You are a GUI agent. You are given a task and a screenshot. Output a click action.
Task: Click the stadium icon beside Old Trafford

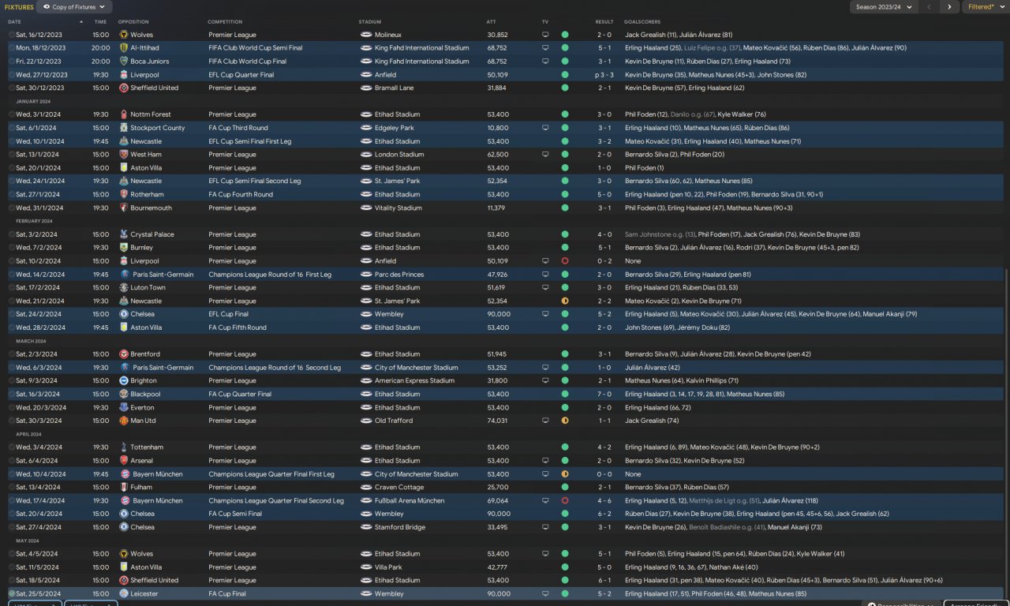(366, 421)
